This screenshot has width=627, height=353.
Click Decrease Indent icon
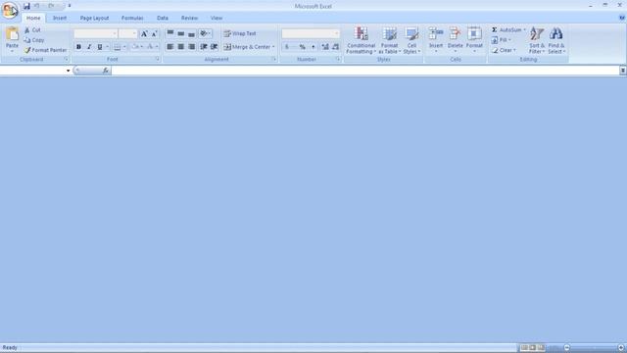tap(204, 47)
